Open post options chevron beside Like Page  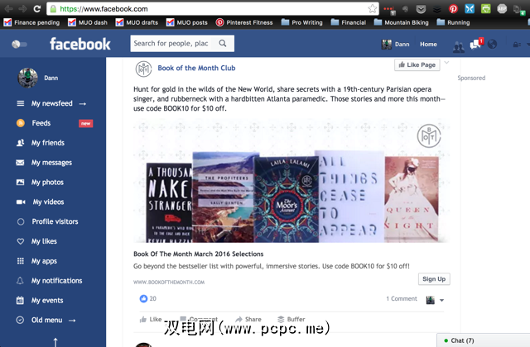pyautogui.click(x=446, y=63)
